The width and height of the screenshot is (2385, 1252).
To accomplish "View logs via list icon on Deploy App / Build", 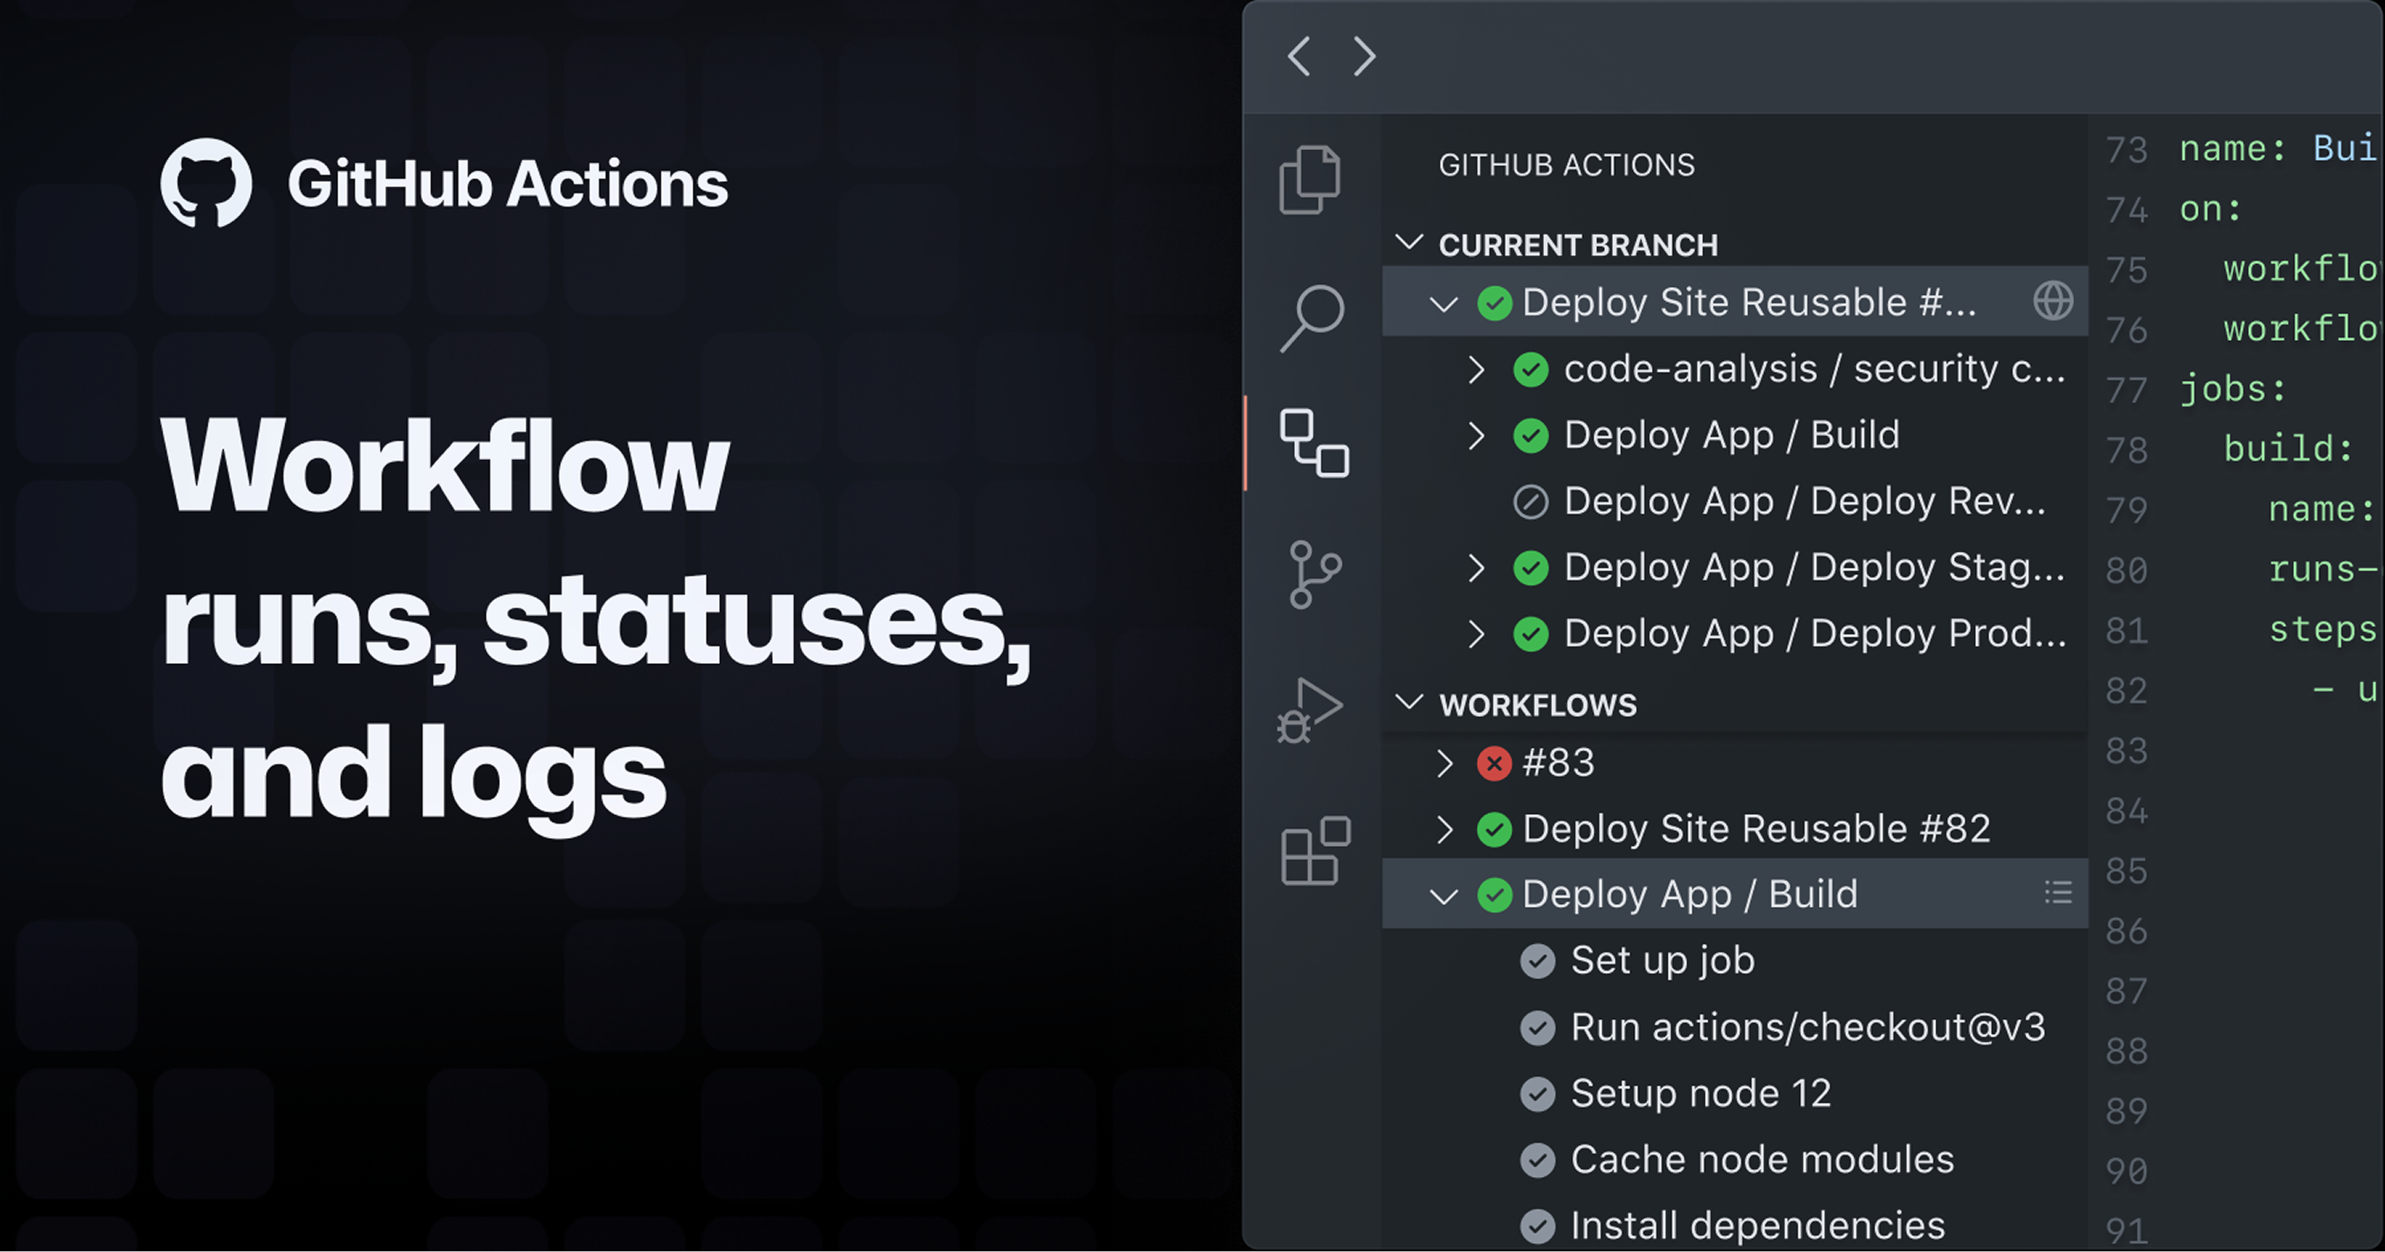I will pyautogui.click(x=2057, y=893).
